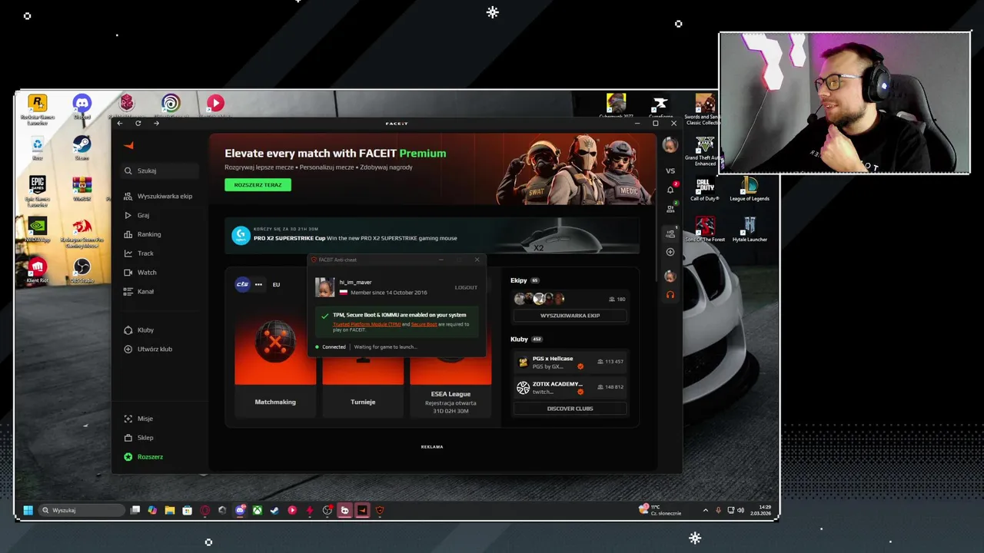The image size is (984, 553).
Task: Open the NVIDIA App desktop icon
Action: pos(37,229)
